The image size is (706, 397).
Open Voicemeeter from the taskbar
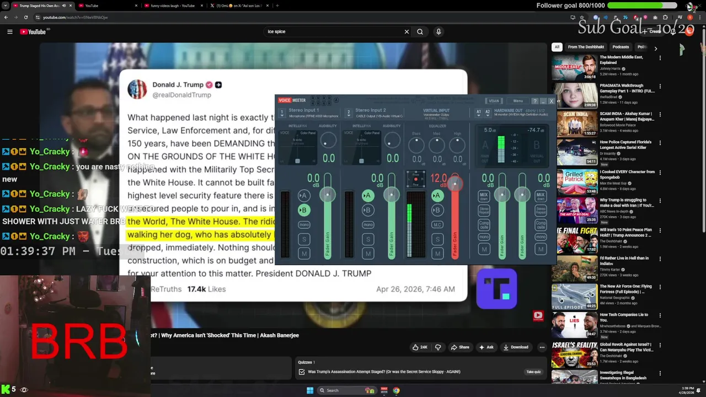384,390
